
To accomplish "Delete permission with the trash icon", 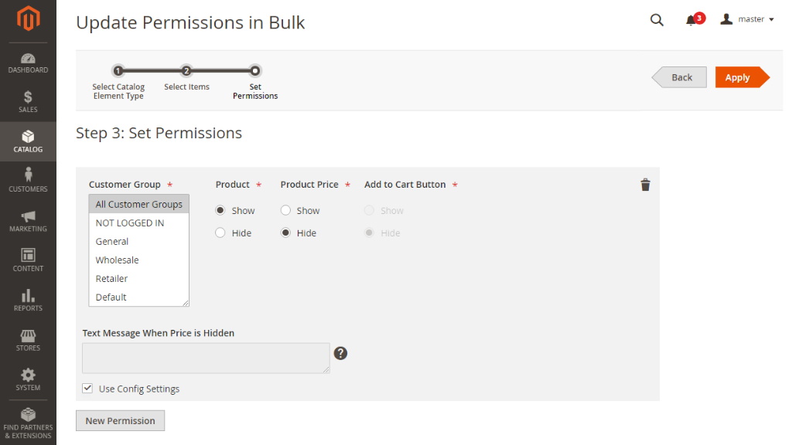I will pos(645,185).
